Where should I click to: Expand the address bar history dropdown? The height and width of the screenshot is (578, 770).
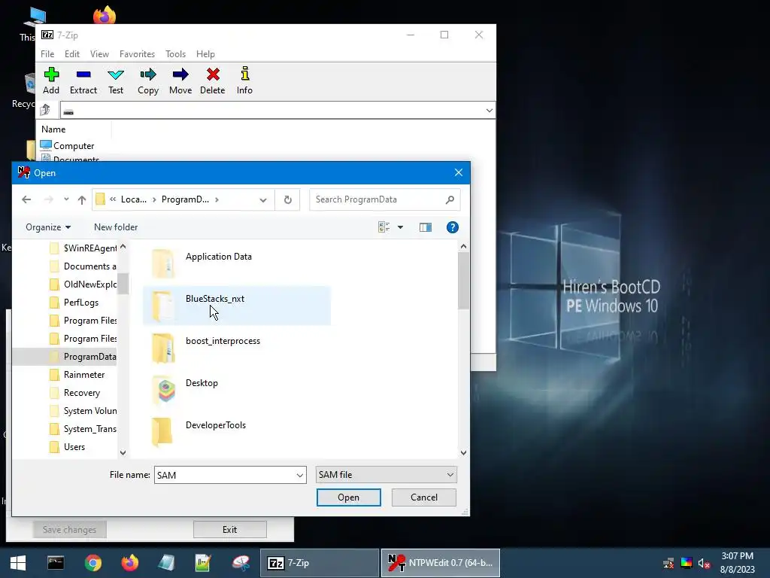tap(263, 199)
